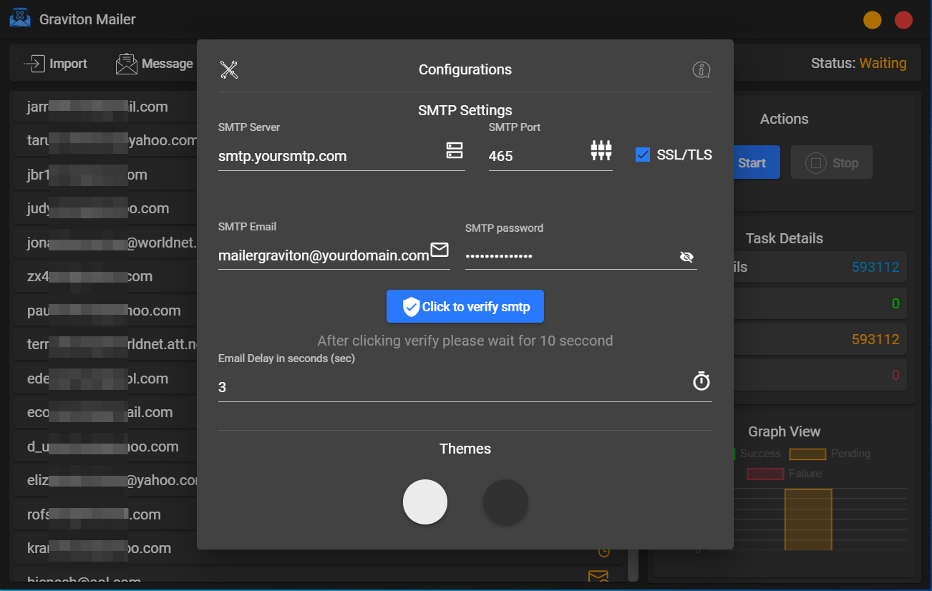
Task: Click the orange Pending bar in graph
Action: coord(808,519)
